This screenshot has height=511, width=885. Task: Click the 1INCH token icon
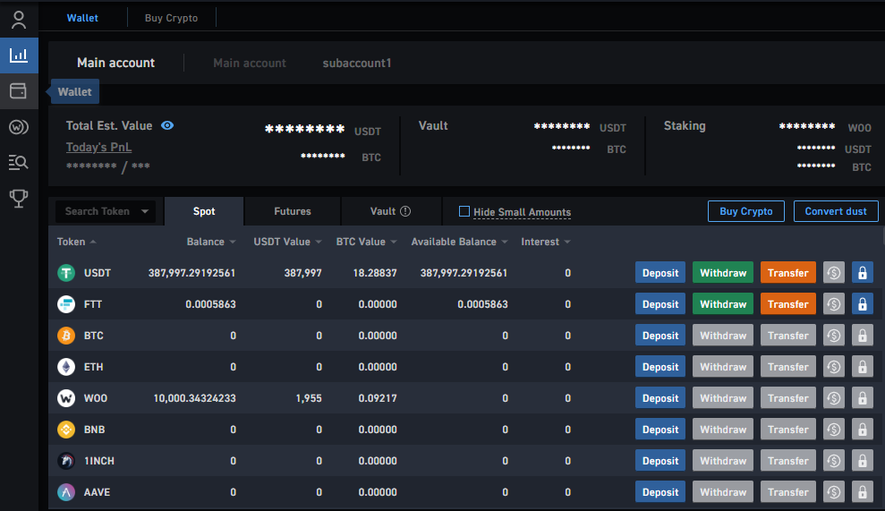click(66, 461)
